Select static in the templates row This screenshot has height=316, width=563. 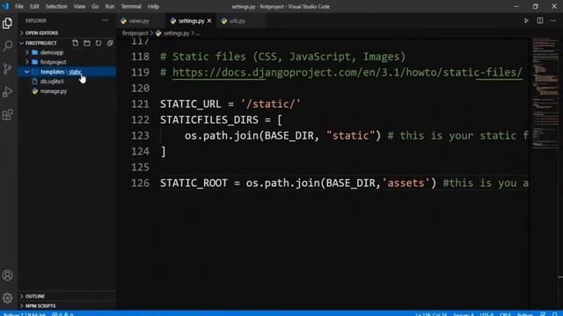pyautogui.click(x=75, y=72)
